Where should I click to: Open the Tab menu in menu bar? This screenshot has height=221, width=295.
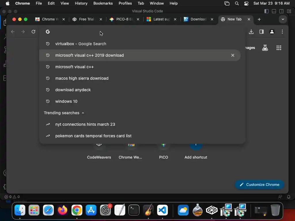[x=141, y=3]
